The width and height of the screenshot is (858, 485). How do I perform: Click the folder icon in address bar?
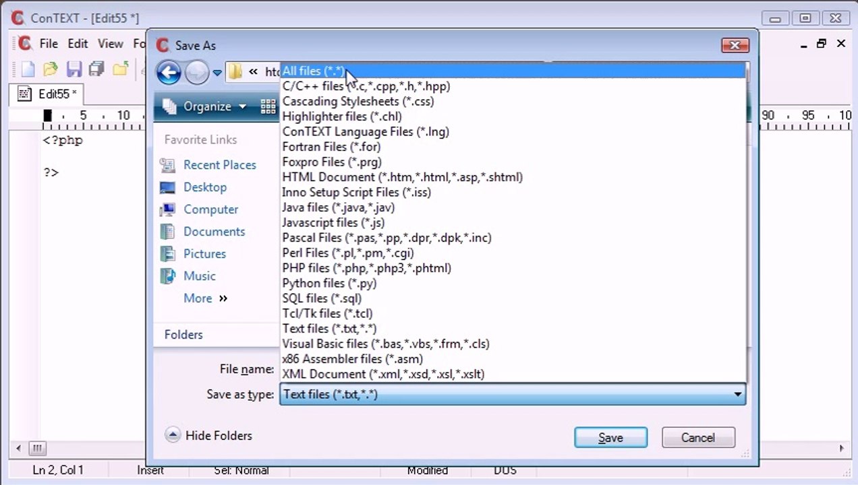tap(235, 71)
